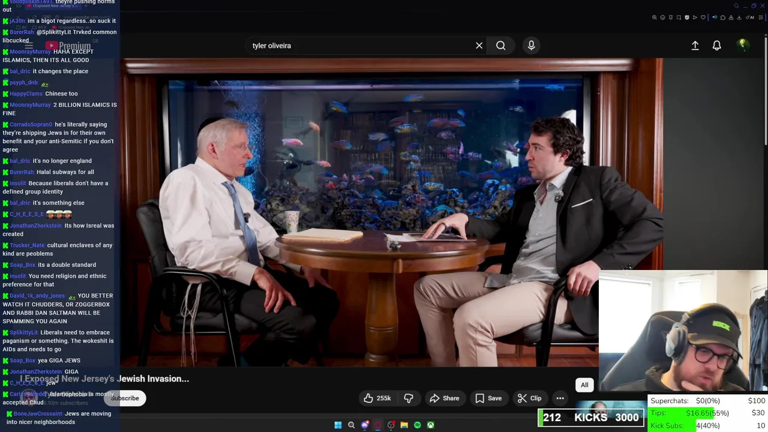Toggle the ad blocker shield icon
The image size is (768, 432).
tap(687, 17)
